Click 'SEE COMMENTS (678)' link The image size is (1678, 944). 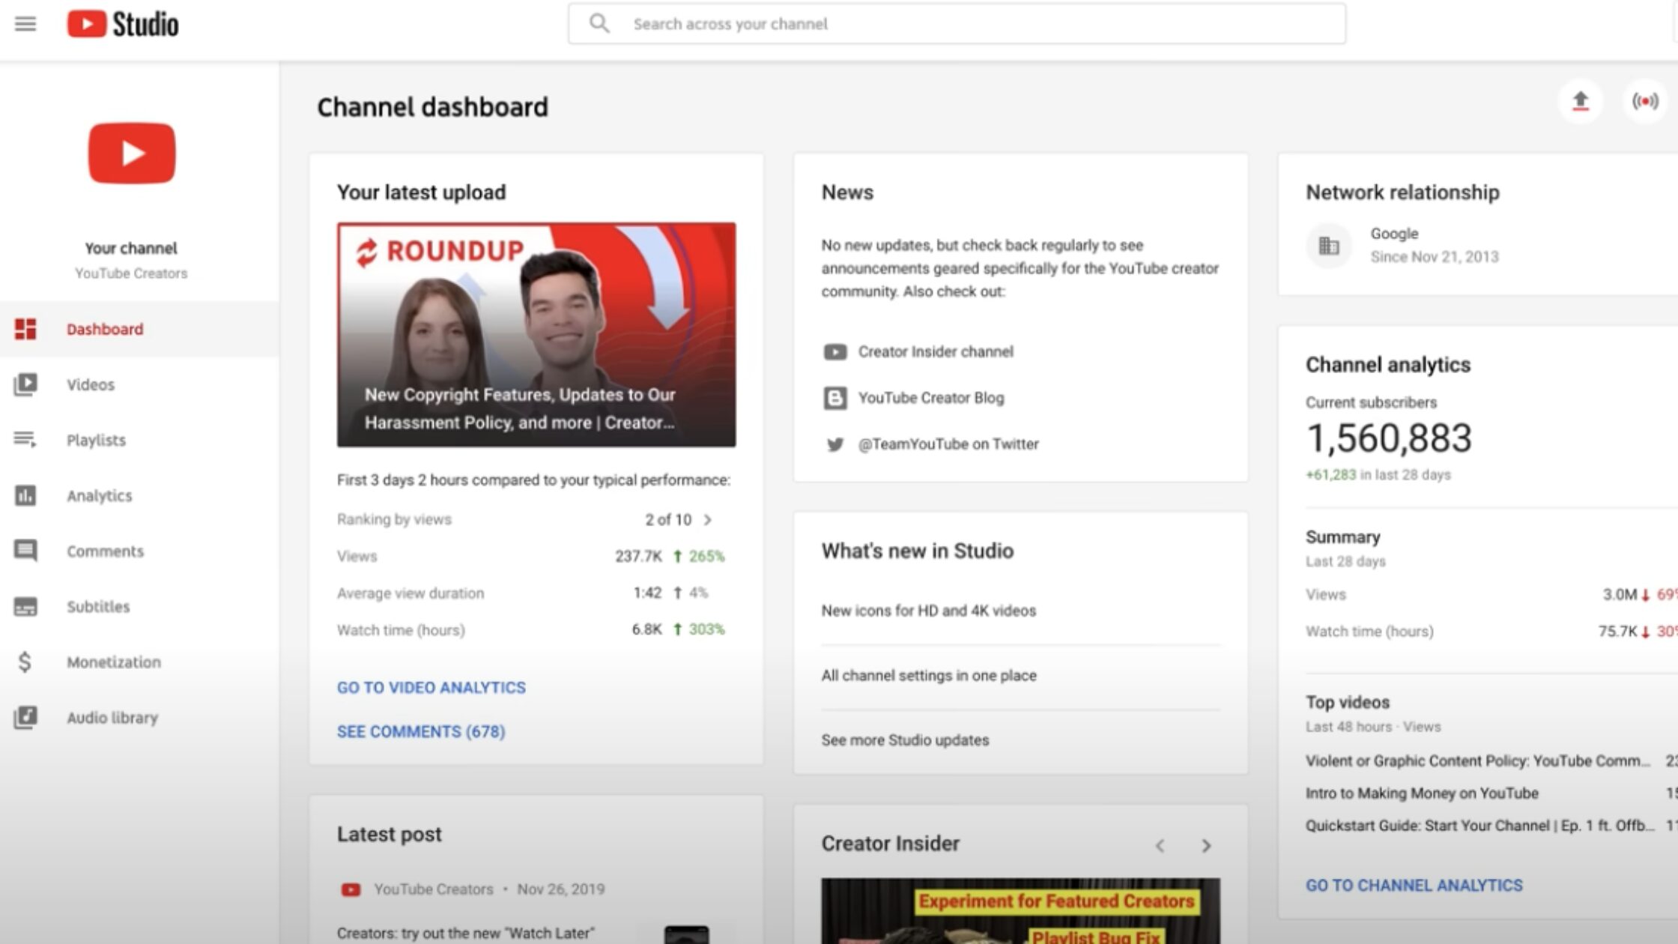(x=421, y=731)
